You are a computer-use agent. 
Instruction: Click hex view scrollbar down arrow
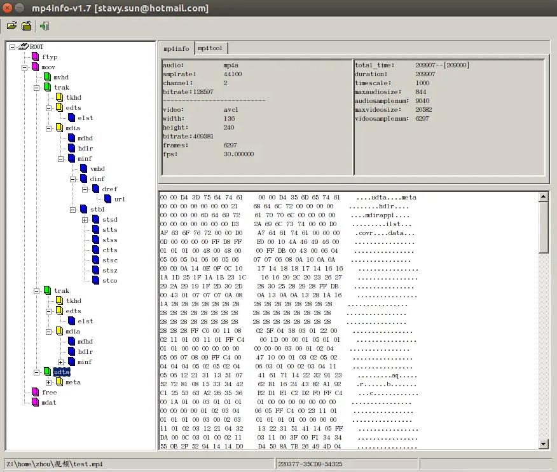[544, 444]
